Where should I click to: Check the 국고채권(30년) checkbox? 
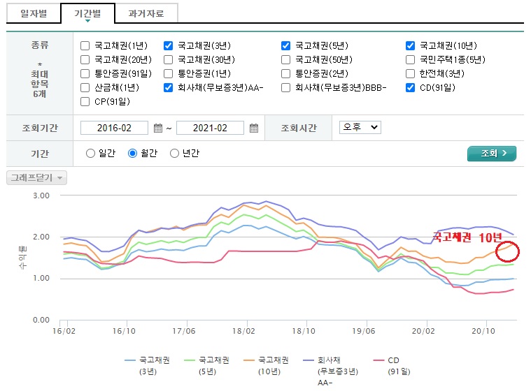coord(169,60)
